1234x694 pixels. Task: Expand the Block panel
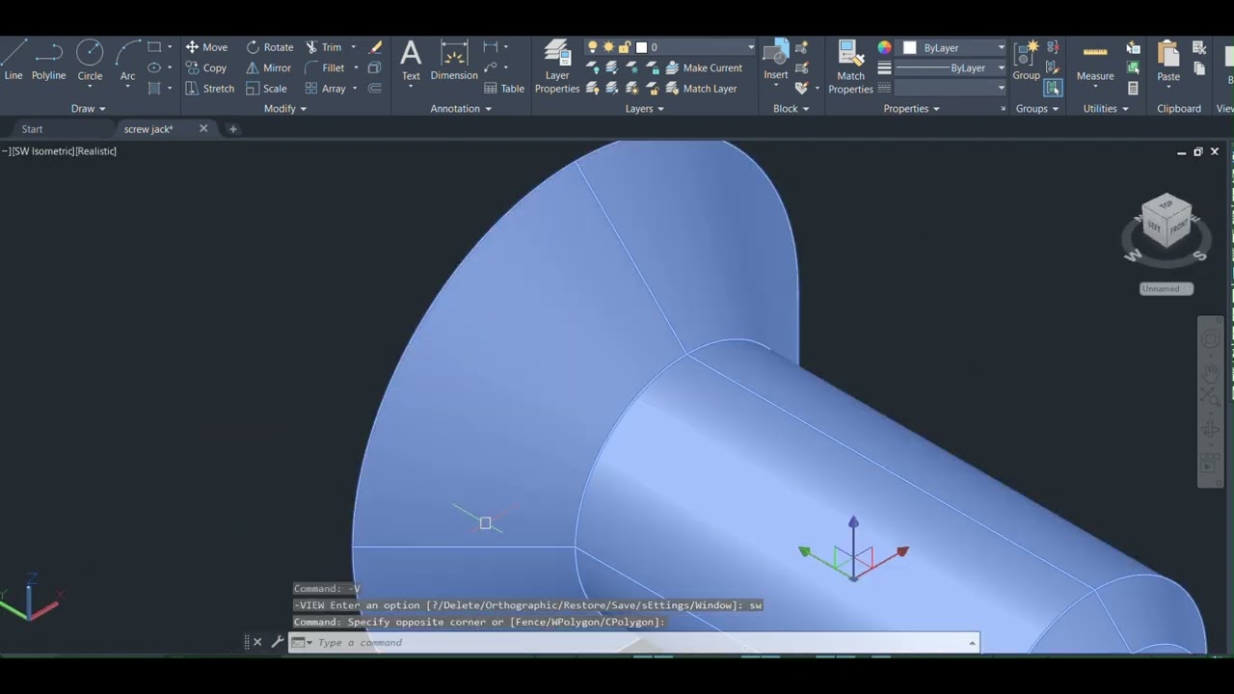791,109
